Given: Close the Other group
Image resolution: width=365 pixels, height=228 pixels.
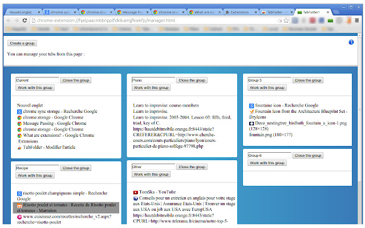Looking at the screenshot, I should pyautogui.click(x=192, y=167).
